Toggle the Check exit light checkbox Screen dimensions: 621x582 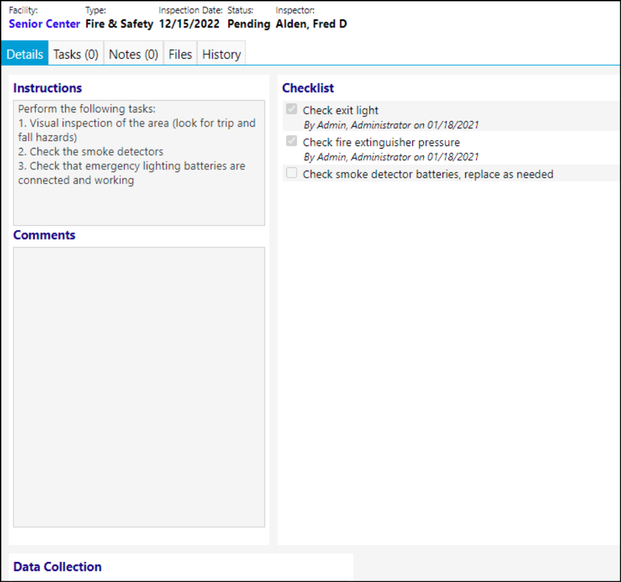pos(291,109)
